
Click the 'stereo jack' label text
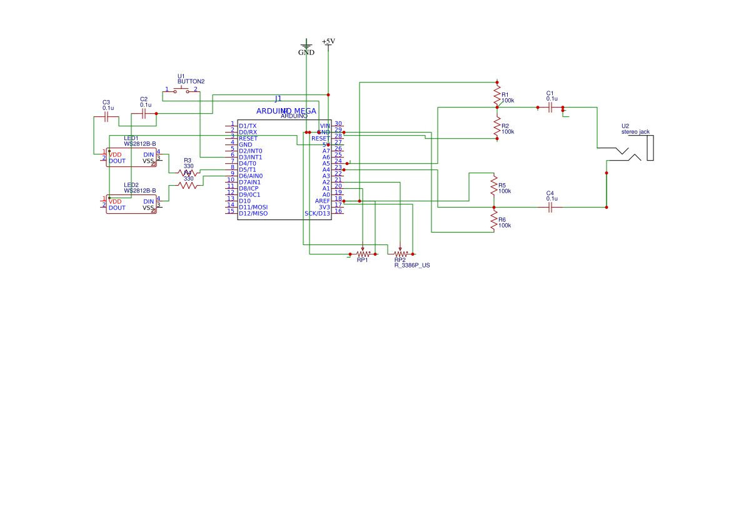[x=635, y=132]
